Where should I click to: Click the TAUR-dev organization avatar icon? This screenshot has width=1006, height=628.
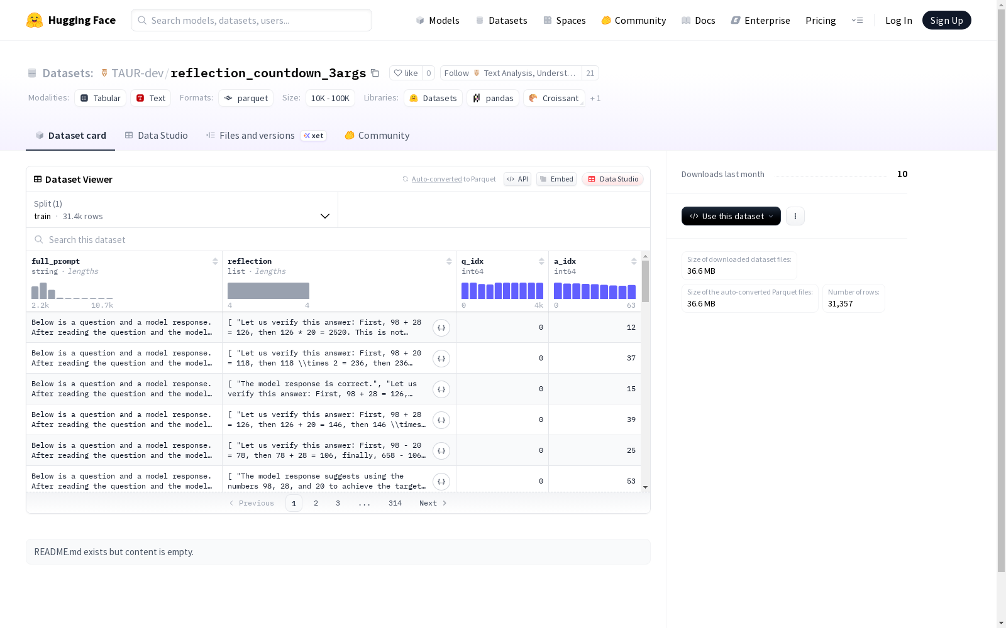[x=104, y=73]
